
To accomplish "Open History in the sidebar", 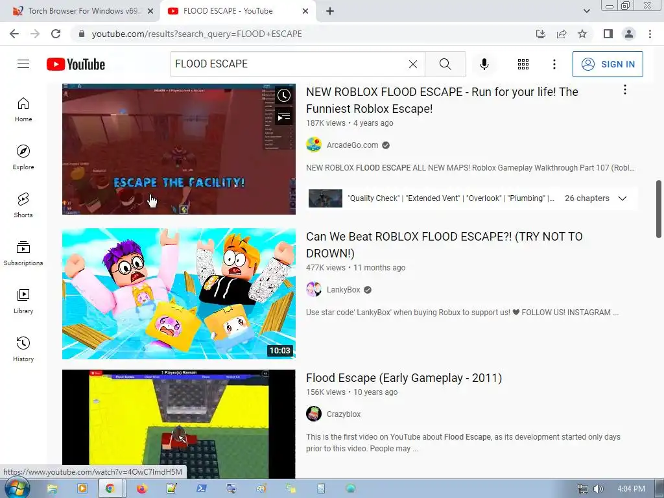I will point(23,349).
